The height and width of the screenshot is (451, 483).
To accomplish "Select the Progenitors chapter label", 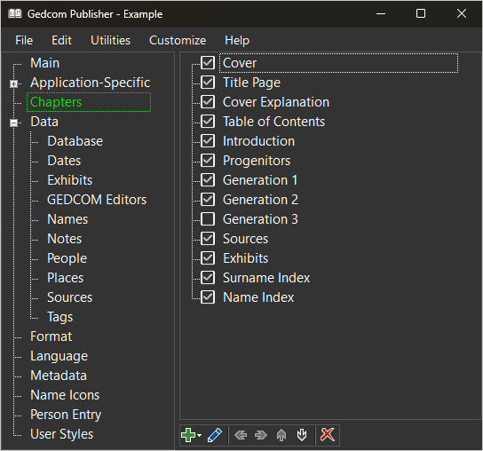I will click(x=257, y=161).
